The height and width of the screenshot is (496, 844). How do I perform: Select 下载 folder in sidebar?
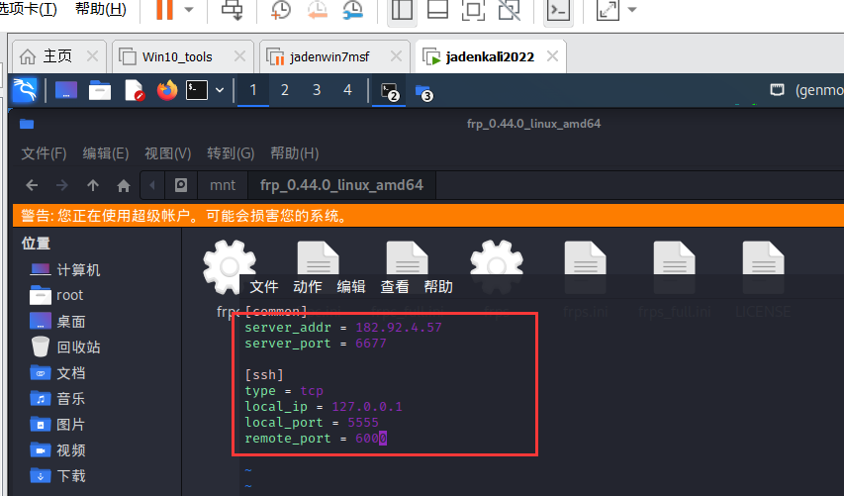pos(70,476)
